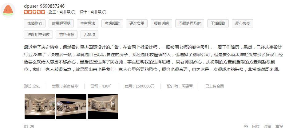289x131 pixels.
Task: Open second living room render thumbnail
Action: [71, 106]
